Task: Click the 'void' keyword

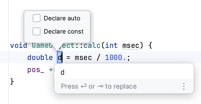Action: click(x=19, y=45)
